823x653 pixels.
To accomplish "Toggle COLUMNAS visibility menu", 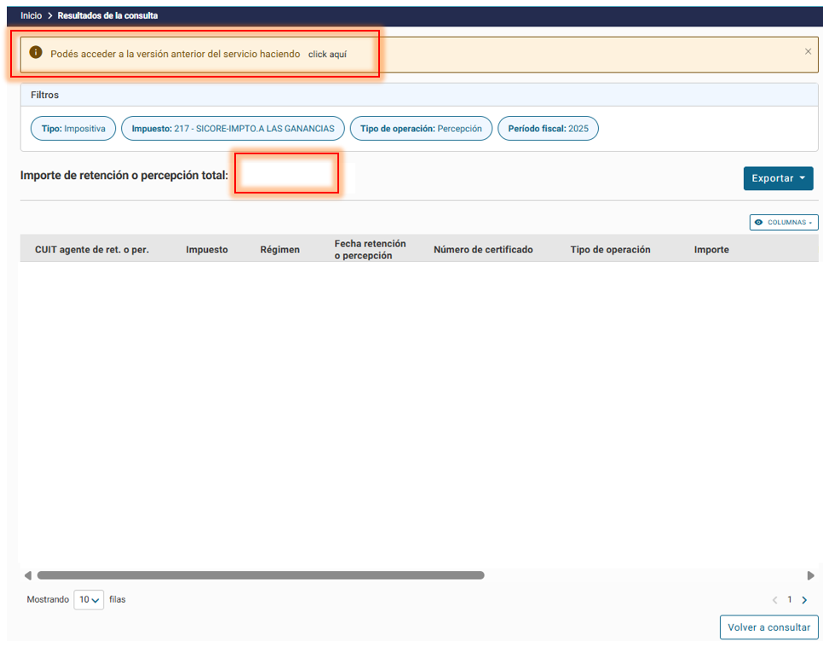I will (x=784, y=222).
